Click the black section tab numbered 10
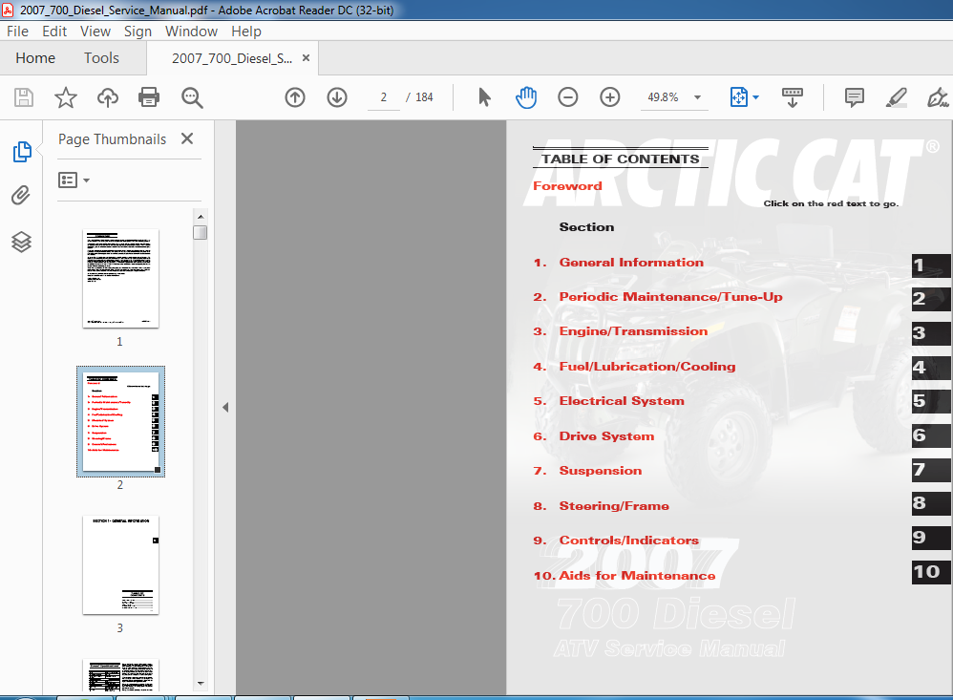The image size is (953, 700). (x=930, y=572)
